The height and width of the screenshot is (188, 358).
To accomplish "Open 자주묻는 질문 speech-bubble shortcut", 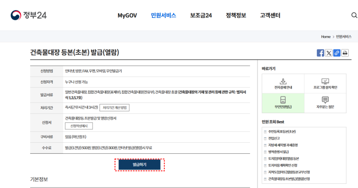I will click(326, 103).
